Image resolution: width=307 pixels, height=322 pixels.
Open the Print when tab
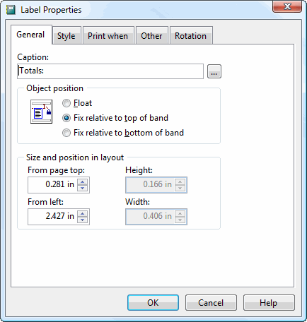pos(108,35)
